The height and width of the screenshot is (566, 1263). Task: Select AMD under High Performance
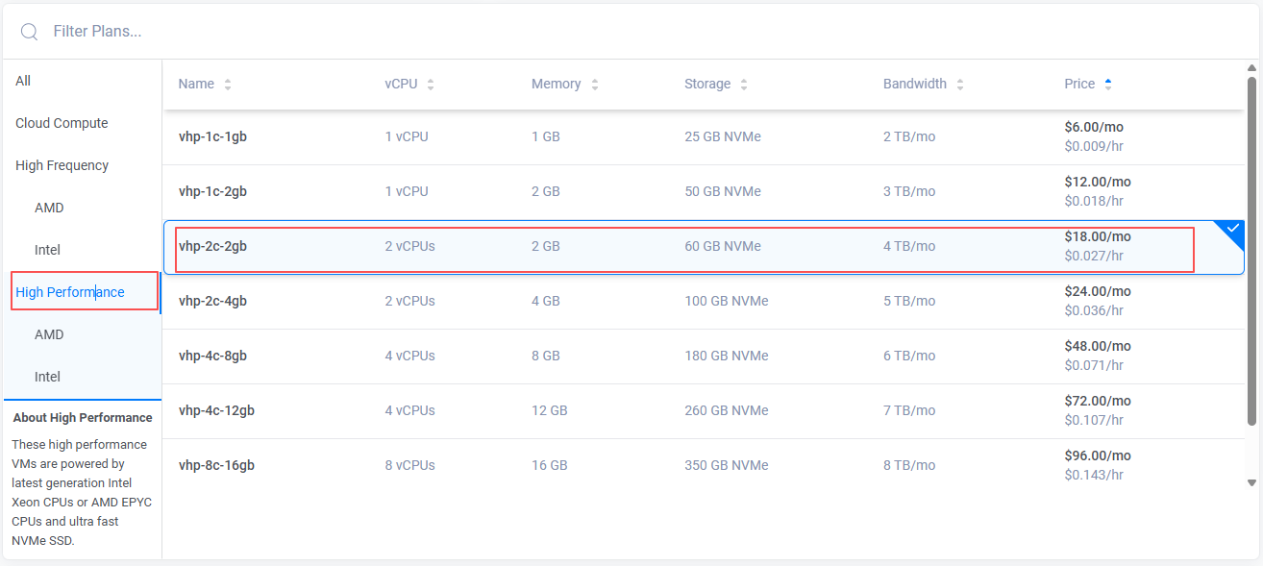click(49, 334)
